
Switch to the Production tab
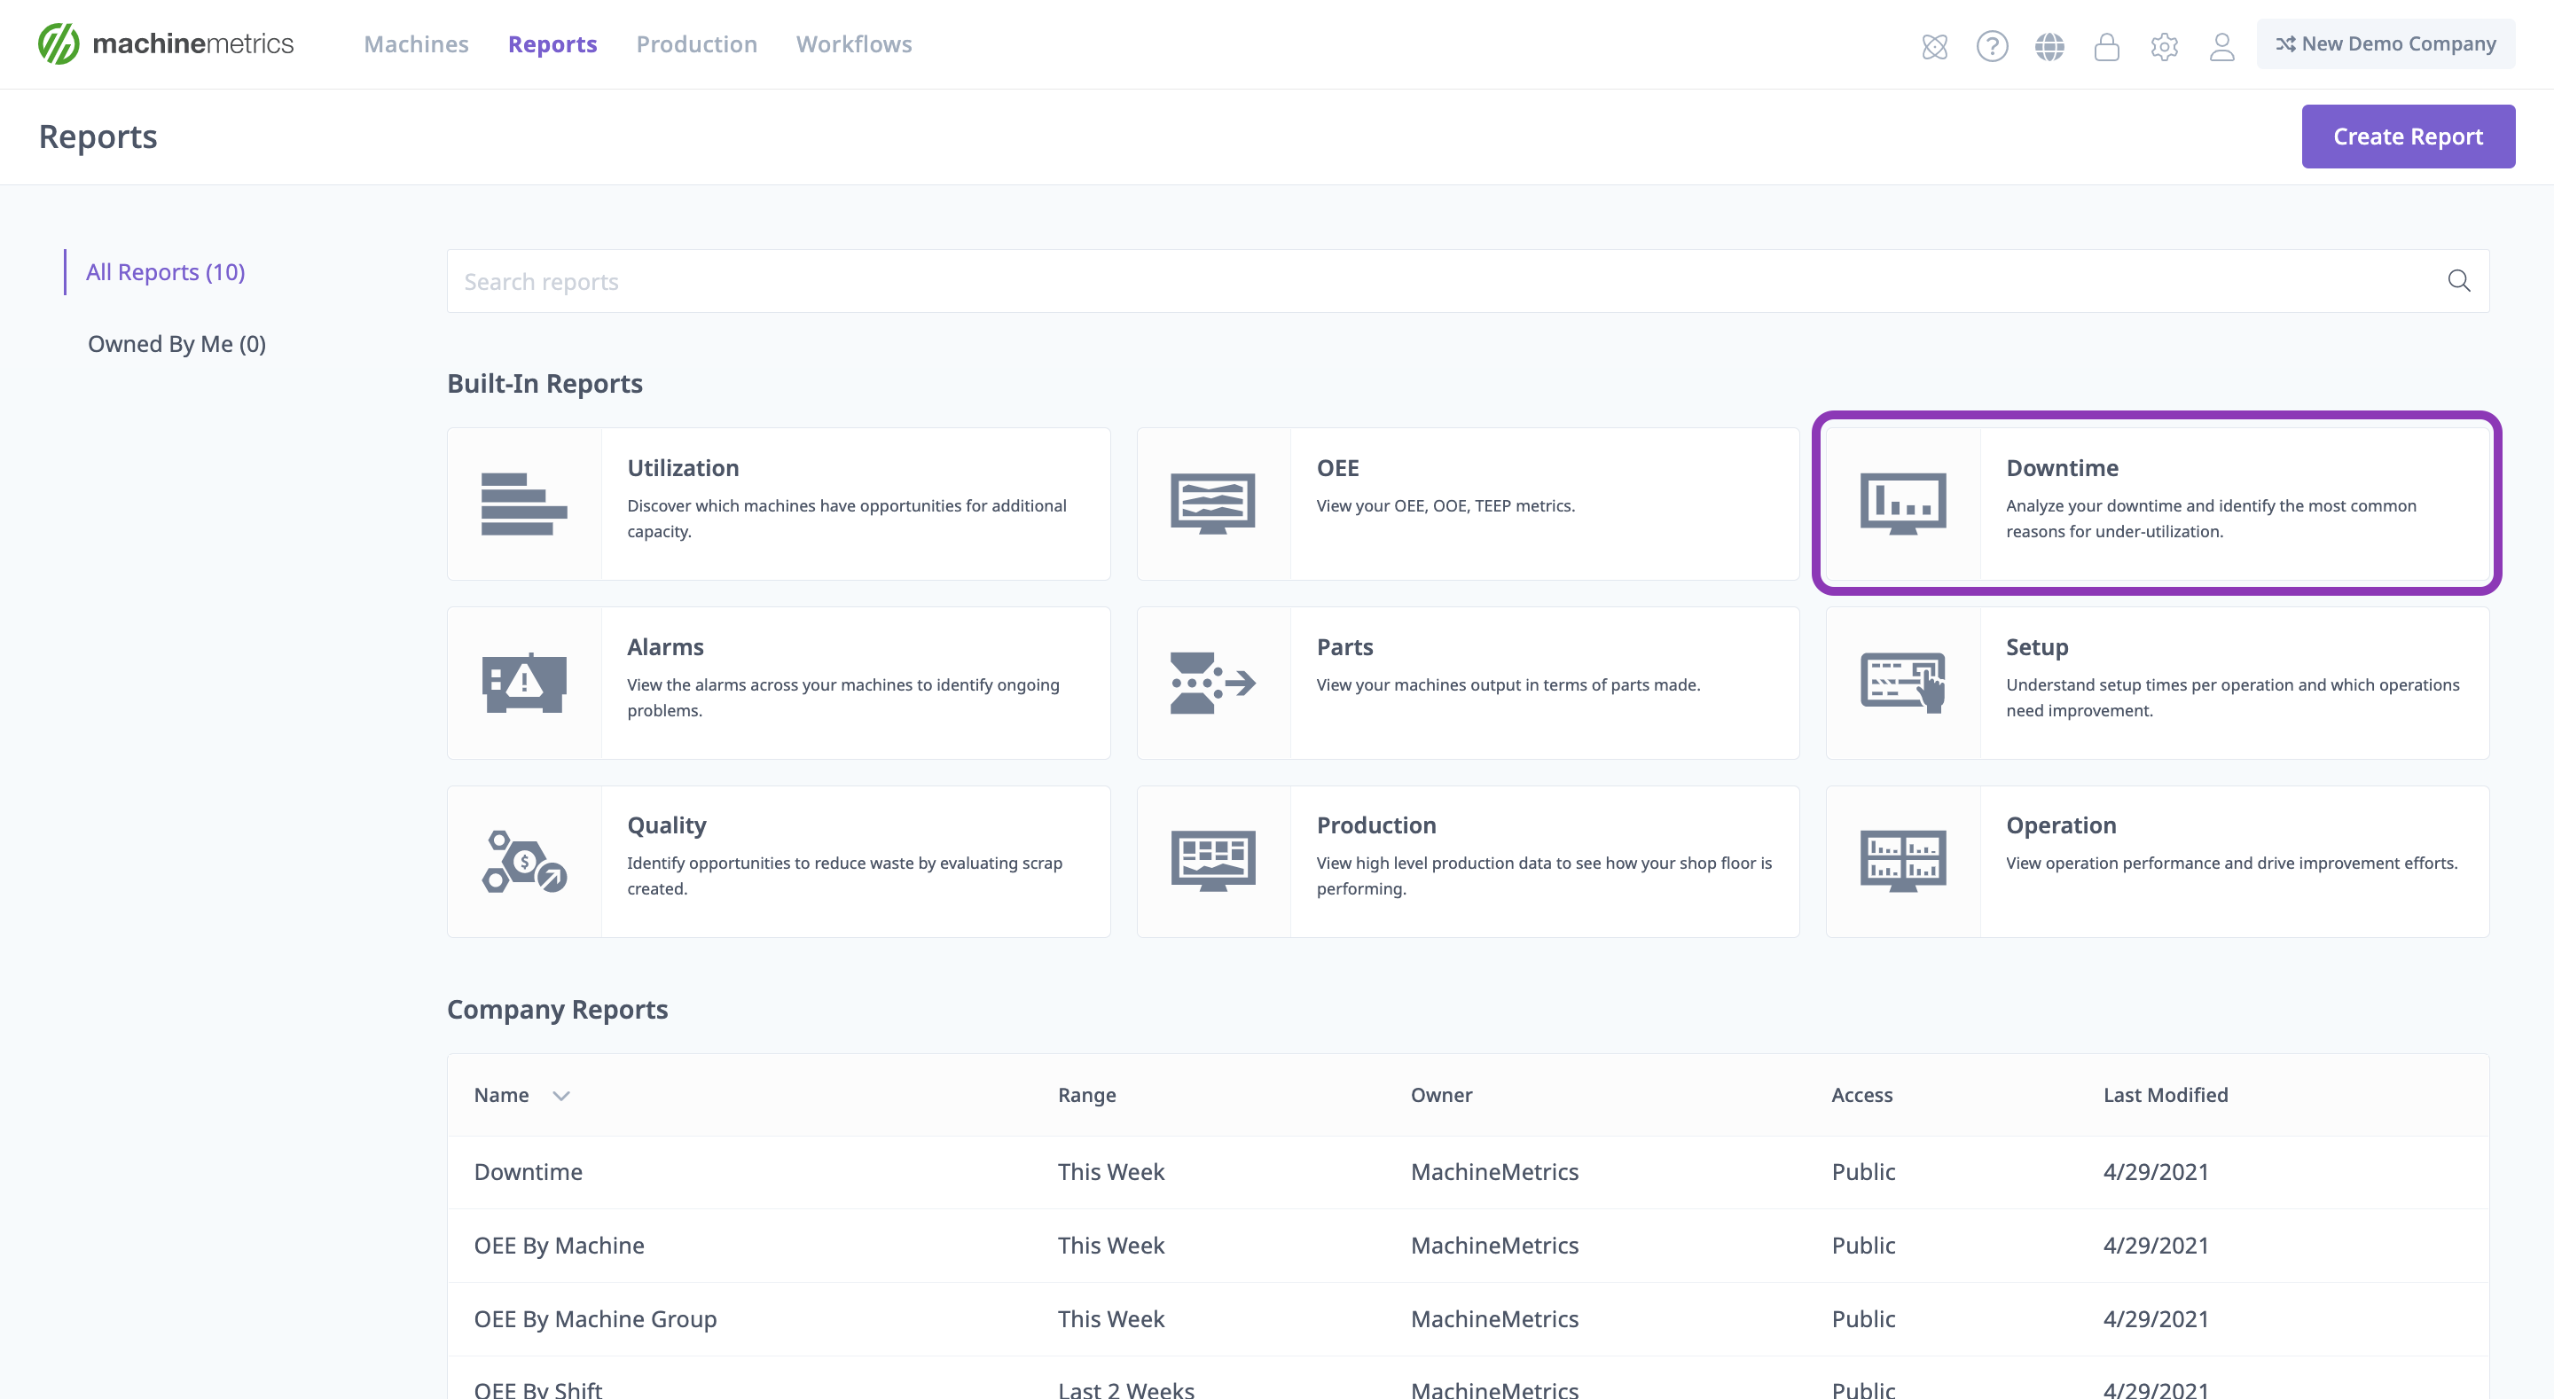click(696, 43)
